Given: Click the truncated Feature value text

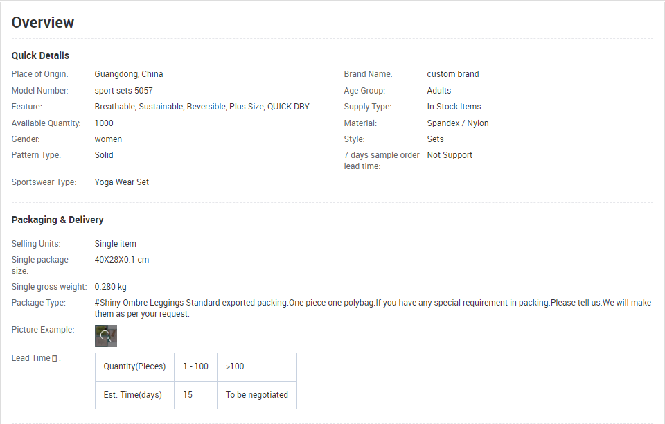Looking at the screenshot, I should (205, 107).
